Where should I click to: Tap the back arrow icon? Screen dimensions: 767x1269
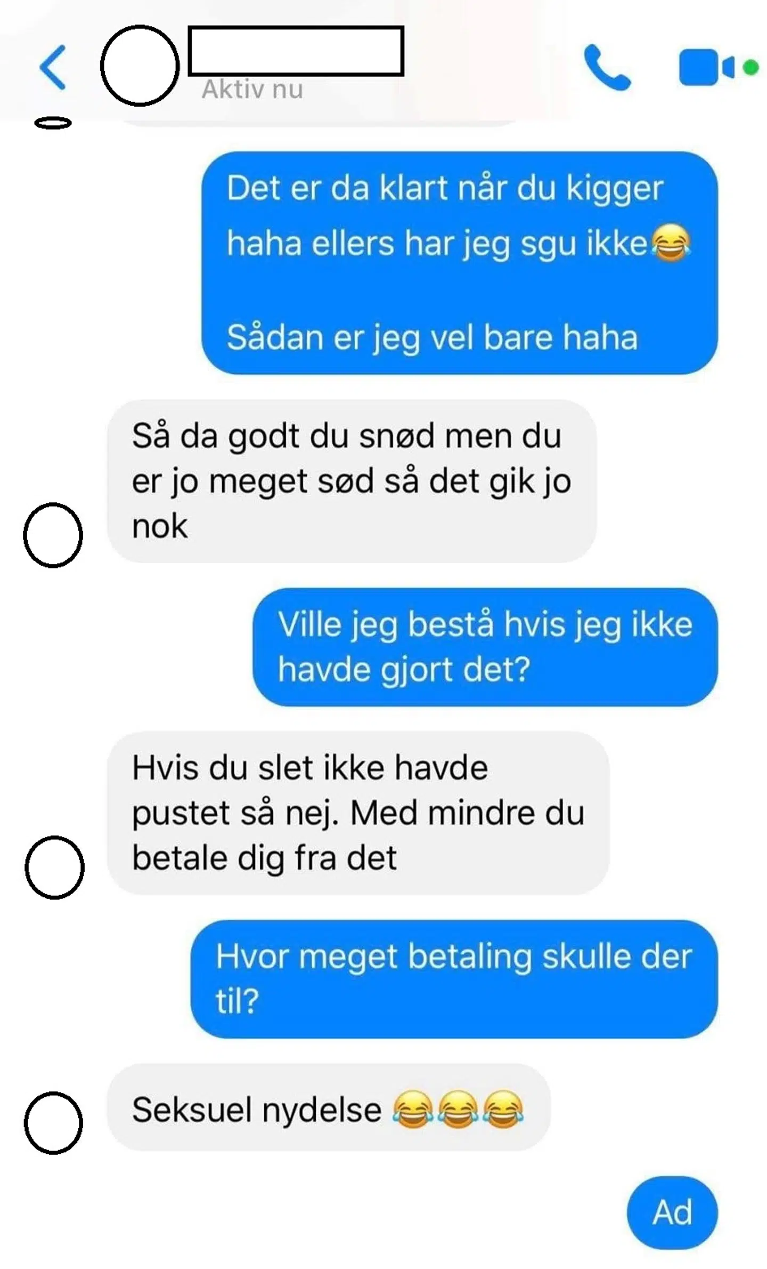pos(53,67)
